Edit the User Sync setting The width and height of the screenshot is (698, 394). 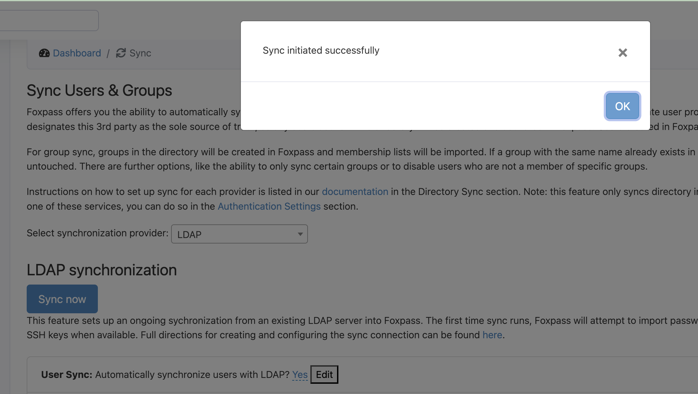(324, 375)
